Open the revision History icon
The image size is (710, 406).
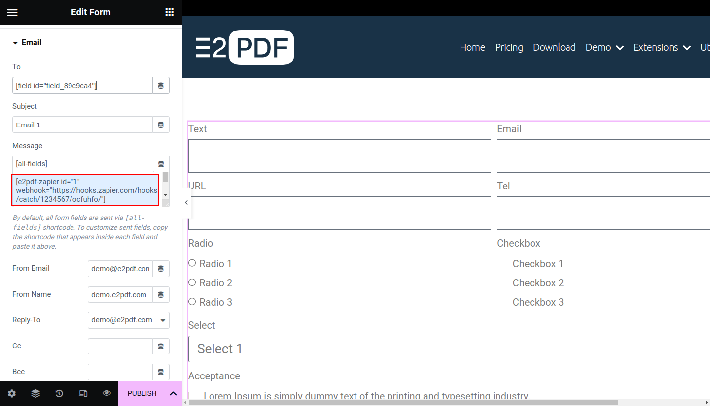[x=59, y=393]
